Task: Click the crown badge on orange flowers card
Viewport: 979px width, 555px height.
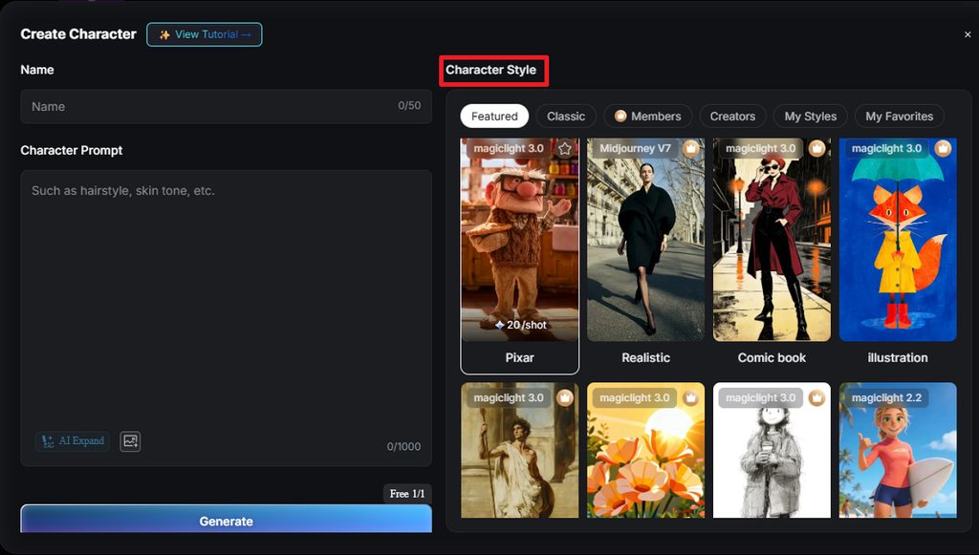Action: 690,397
